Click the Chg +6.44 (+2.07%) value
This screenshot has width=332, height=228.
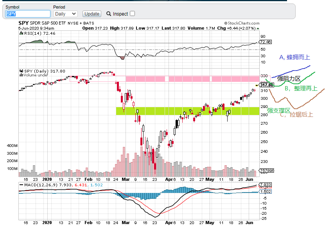236,28
